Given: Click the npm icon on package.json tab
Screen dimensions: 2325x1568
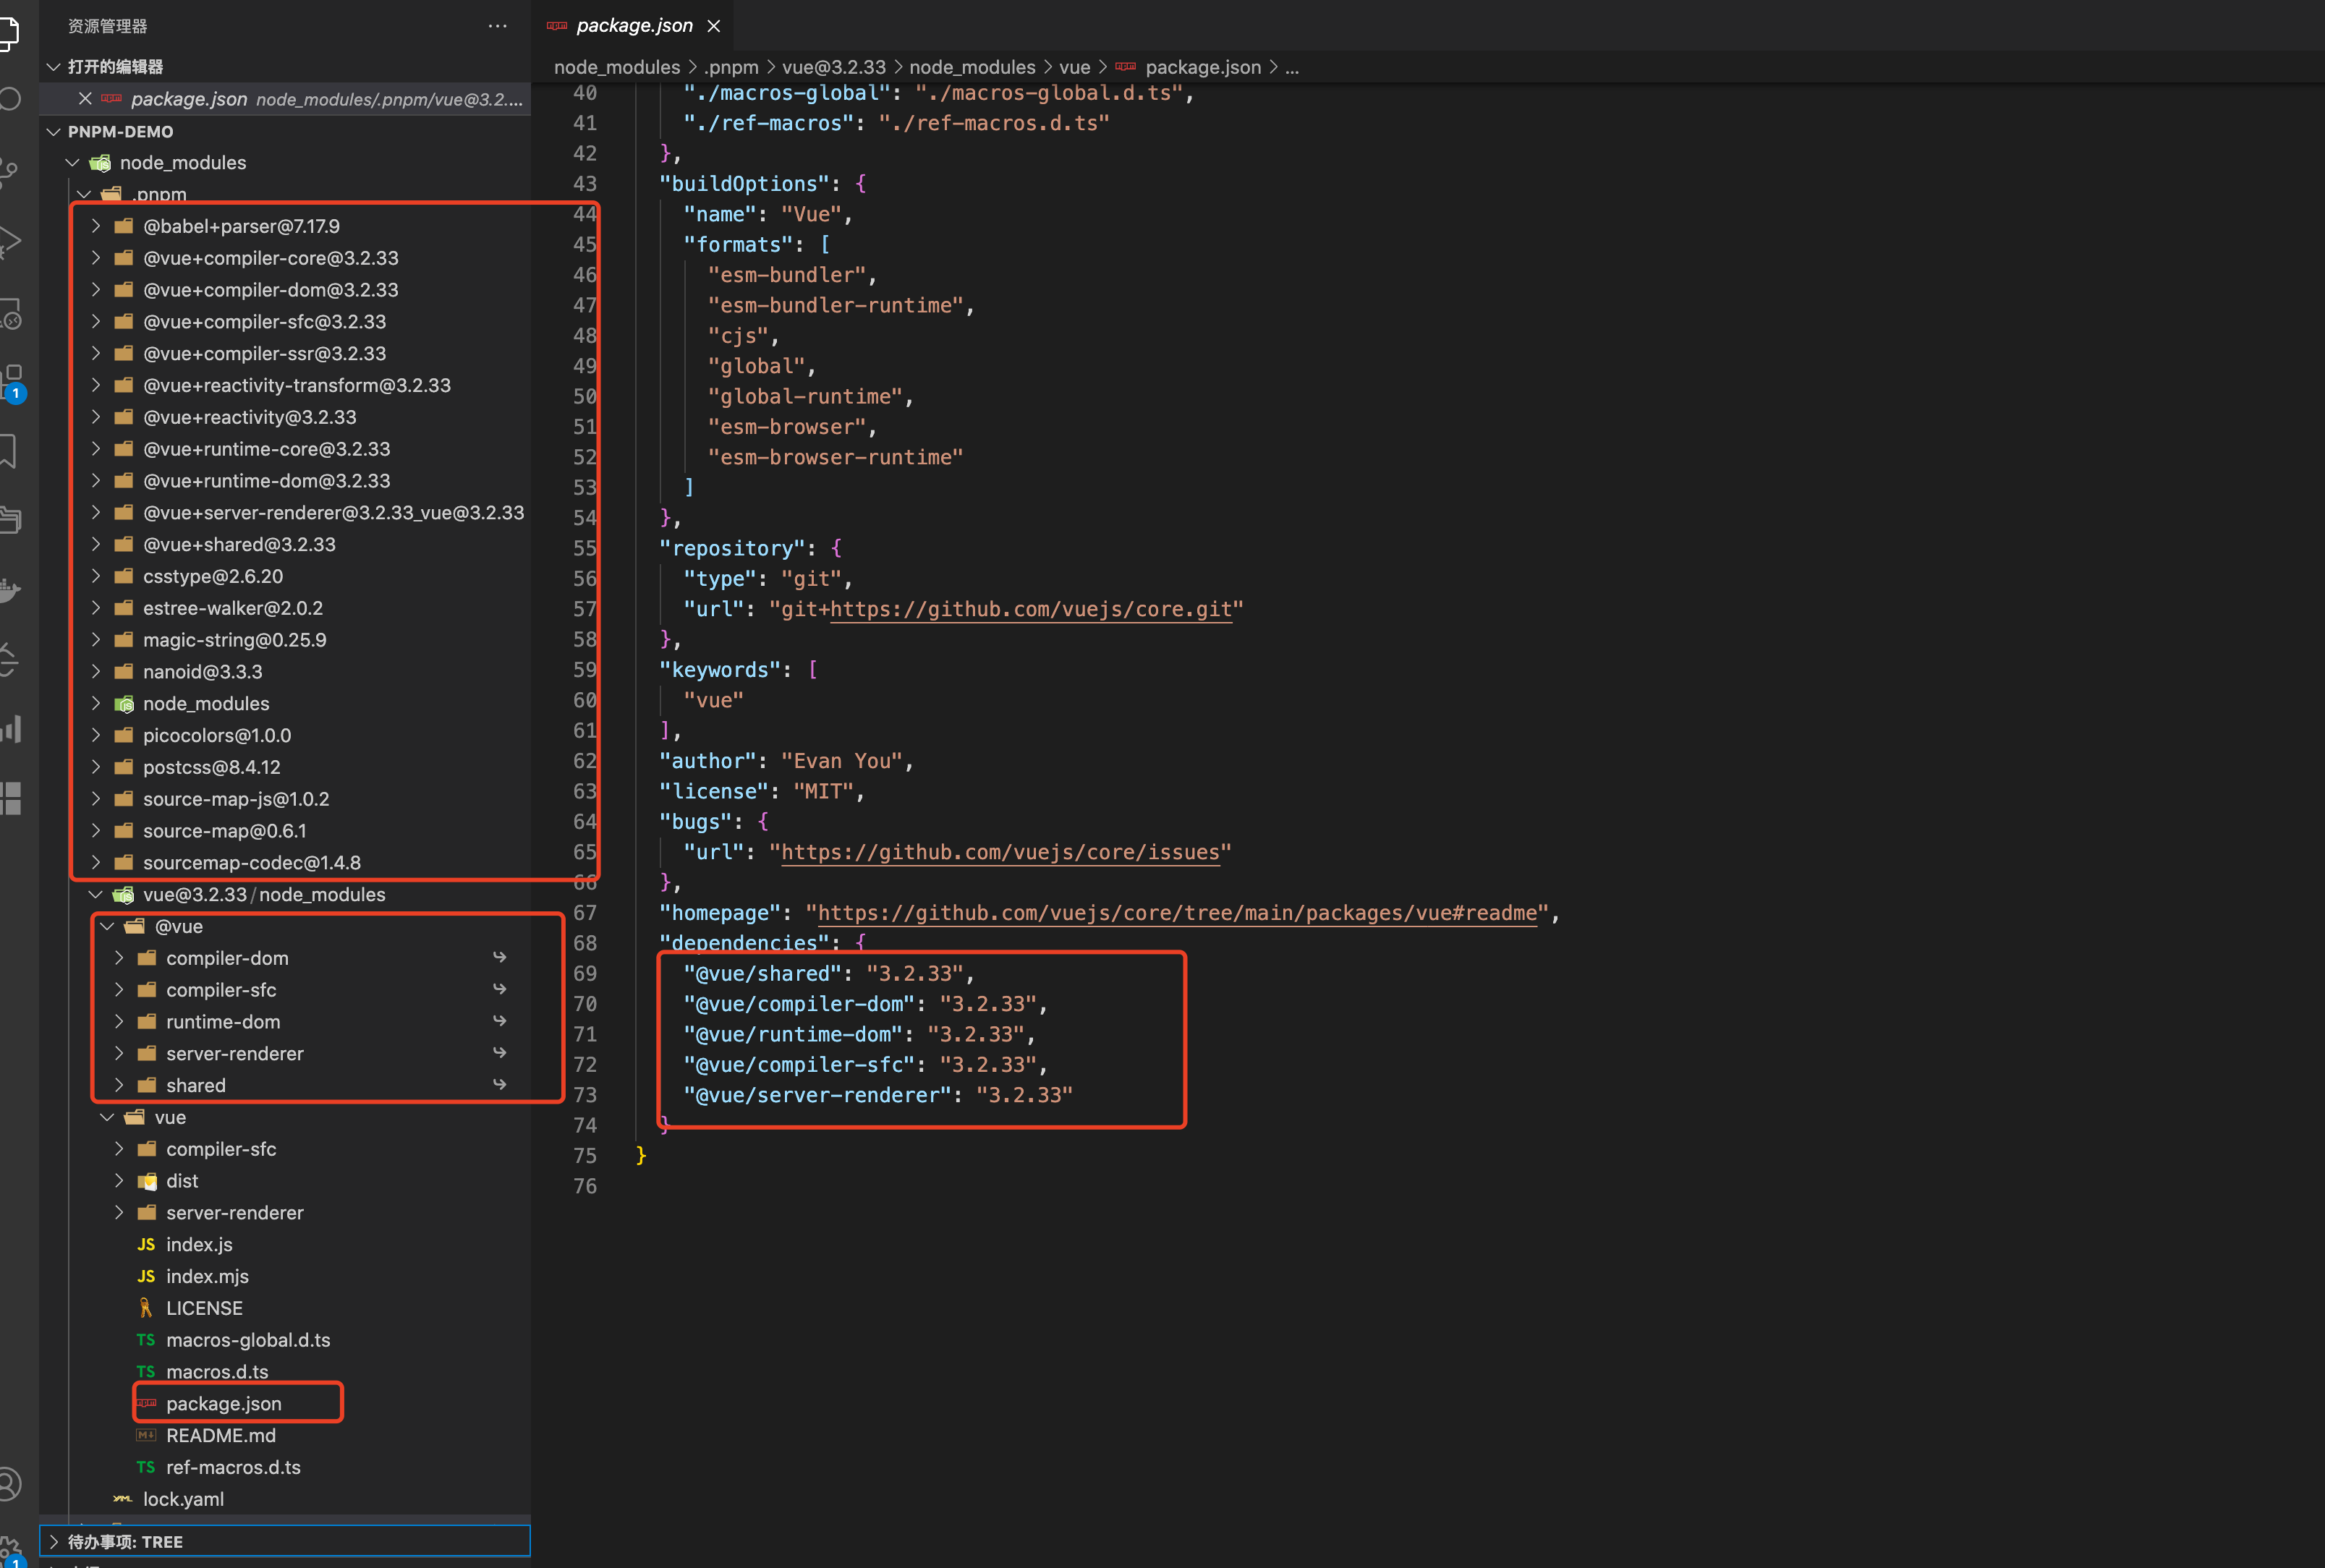Looking at the screenshot, I should point(557,26).
